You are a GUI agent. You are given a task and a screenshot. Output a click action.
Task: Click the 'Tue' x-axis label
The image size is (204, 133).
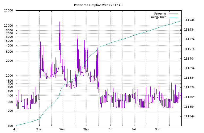(39, 129)
